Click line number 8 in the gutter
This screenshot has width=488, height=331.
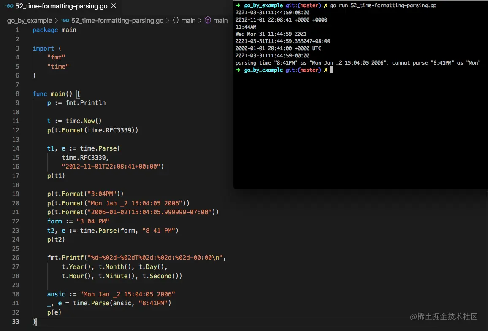(x=17, y=94)
